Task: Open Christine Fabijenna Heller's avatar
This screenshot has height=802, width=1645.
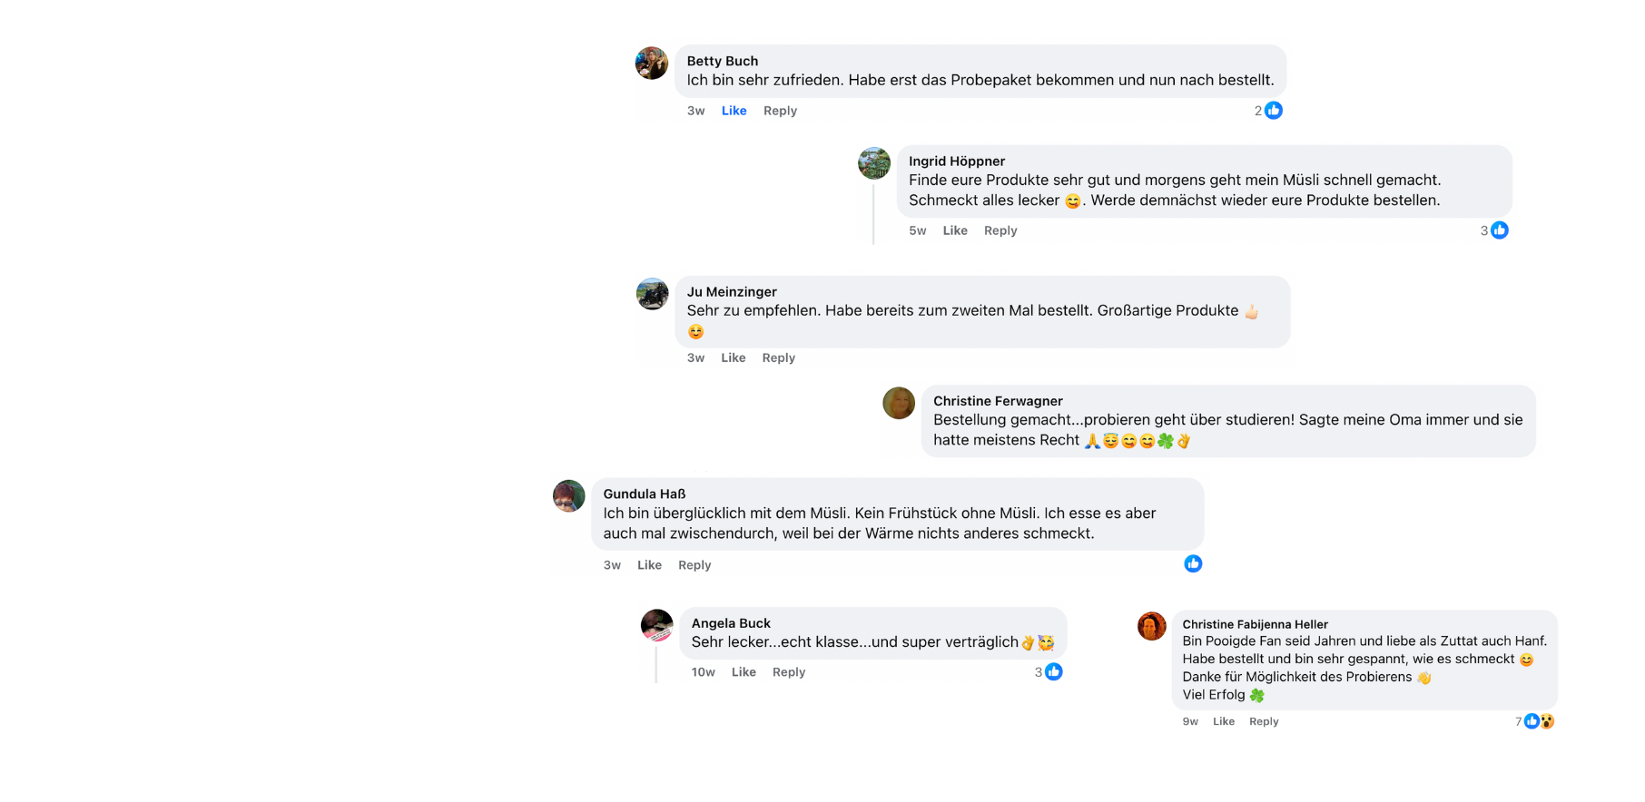Action: tap(1151, 626)
